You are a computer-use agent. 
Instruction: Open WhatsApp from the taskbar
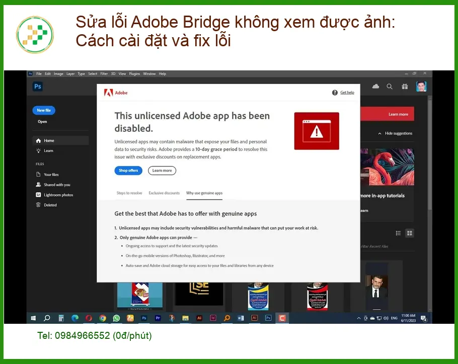[x=116, y=318]
